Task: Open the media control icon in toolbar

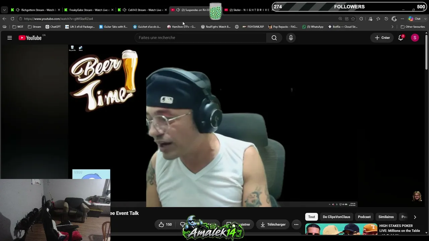Action: 370,19
